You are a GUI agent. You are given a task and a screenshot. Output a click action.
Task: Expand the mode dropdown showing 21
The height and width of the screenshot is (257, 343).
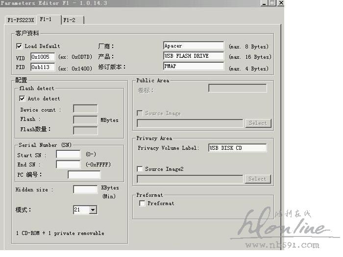(x=93, y=210)
